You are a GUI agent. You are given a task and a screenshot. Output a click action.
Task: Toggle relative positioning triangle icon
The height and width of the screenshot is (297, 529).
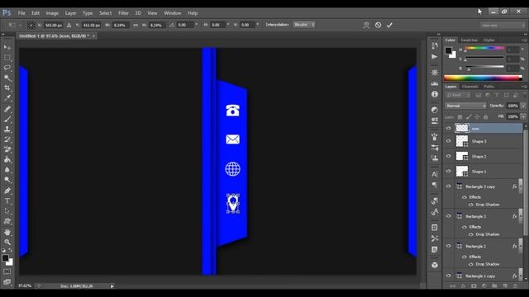[69, 25]
